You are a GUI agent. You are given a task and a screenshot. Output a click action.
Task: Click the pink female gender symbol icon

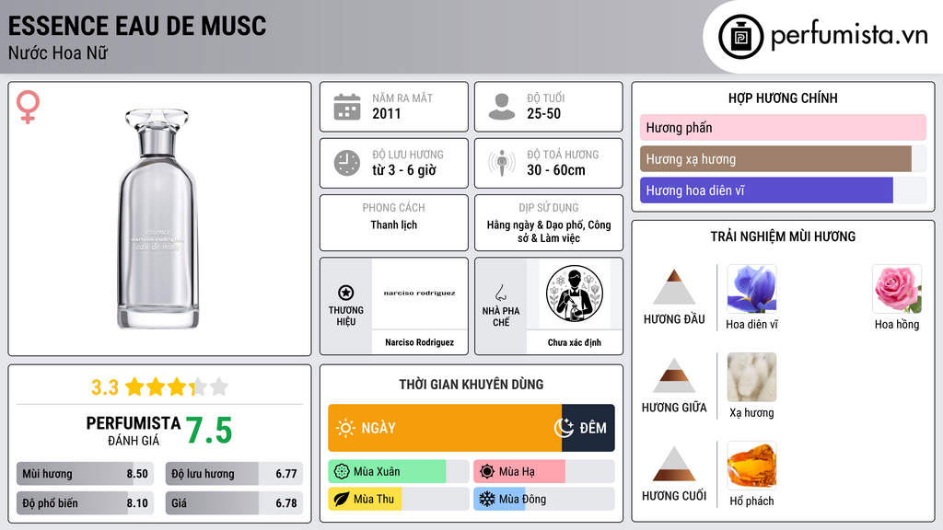tap(28, 107)
